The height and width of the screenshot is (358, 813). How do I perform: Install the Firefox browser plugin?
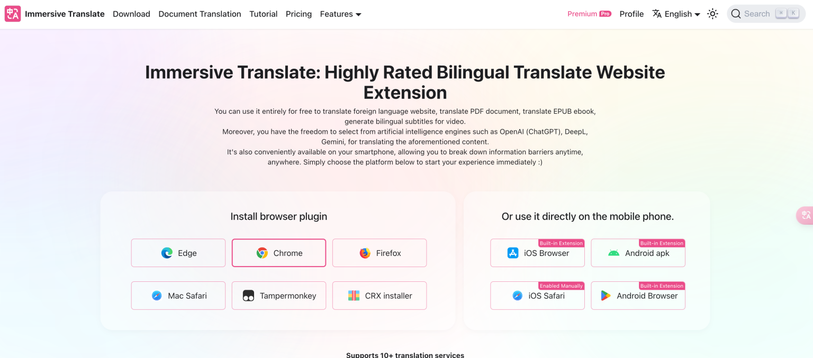coord(380,253)
